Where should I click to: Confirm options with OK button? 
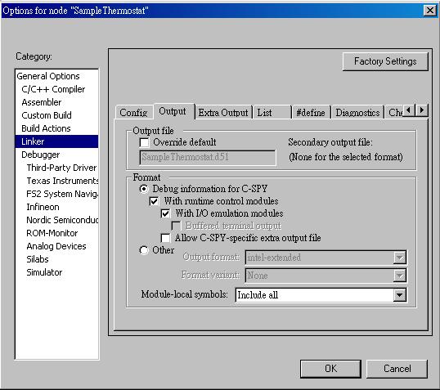[x=330, y=369]
